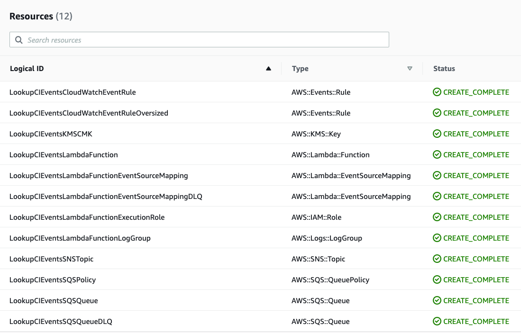Follow CREATE_COMPLETE status for LookupCIEventsSQSPolicy

476,279
